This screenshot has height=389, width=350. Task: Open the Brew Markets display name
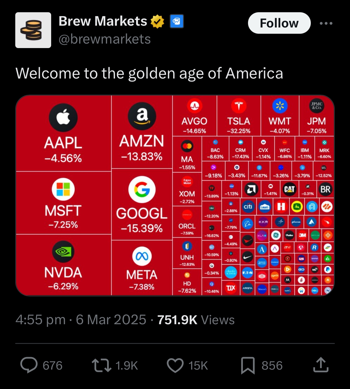coord(103,21)
